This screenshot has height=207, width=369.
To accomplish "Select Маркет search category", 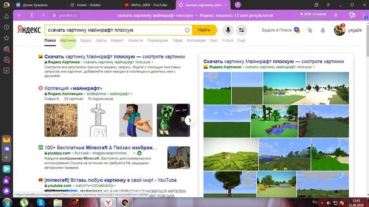I will (x=117, y=40).
